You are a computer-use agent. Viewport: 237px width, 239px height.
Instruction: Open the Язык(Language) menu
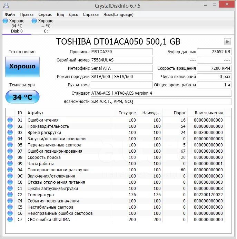(118, 15)
